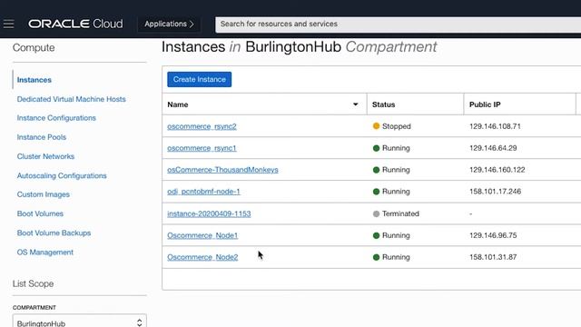
Task: Go to OS Management
Action: pos(45,253)
